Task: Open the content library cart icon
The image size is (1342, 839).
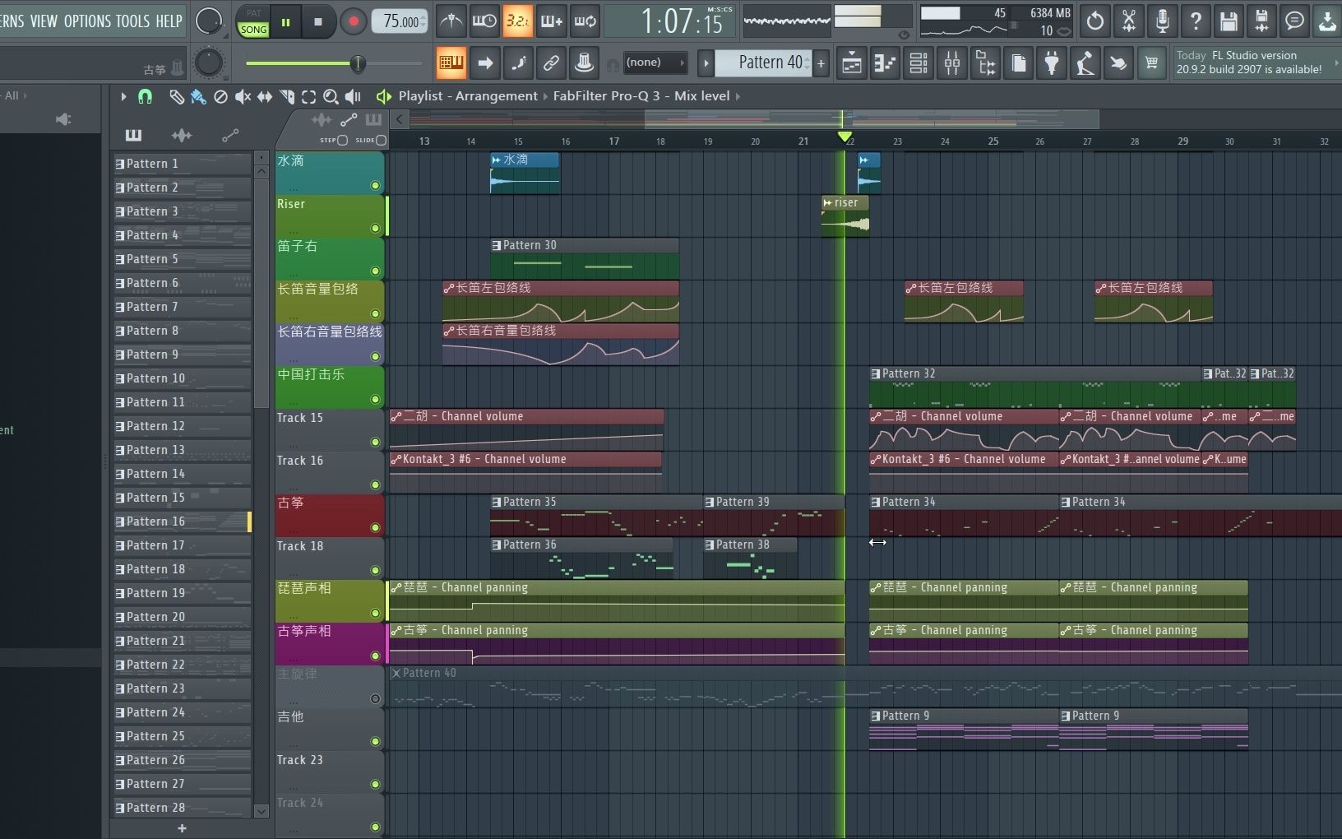Action: click(1152, 63)
